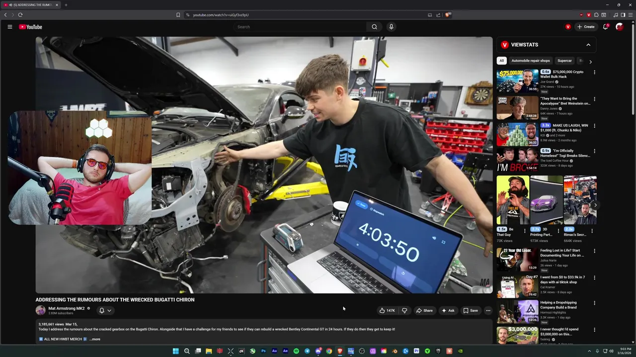Click the search magnifier button
The image size is (636, 357).
click(x=374, y=27)
